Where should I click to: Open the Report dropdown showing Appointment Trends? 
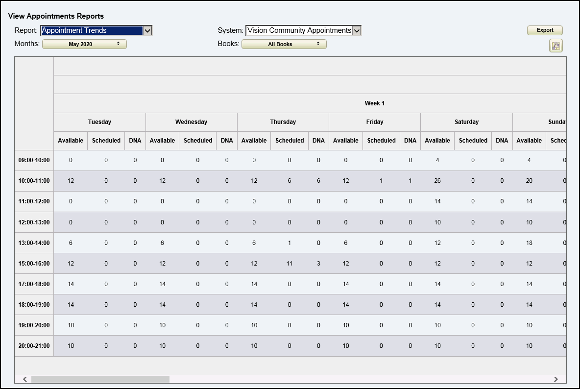[x=97, y=30]
